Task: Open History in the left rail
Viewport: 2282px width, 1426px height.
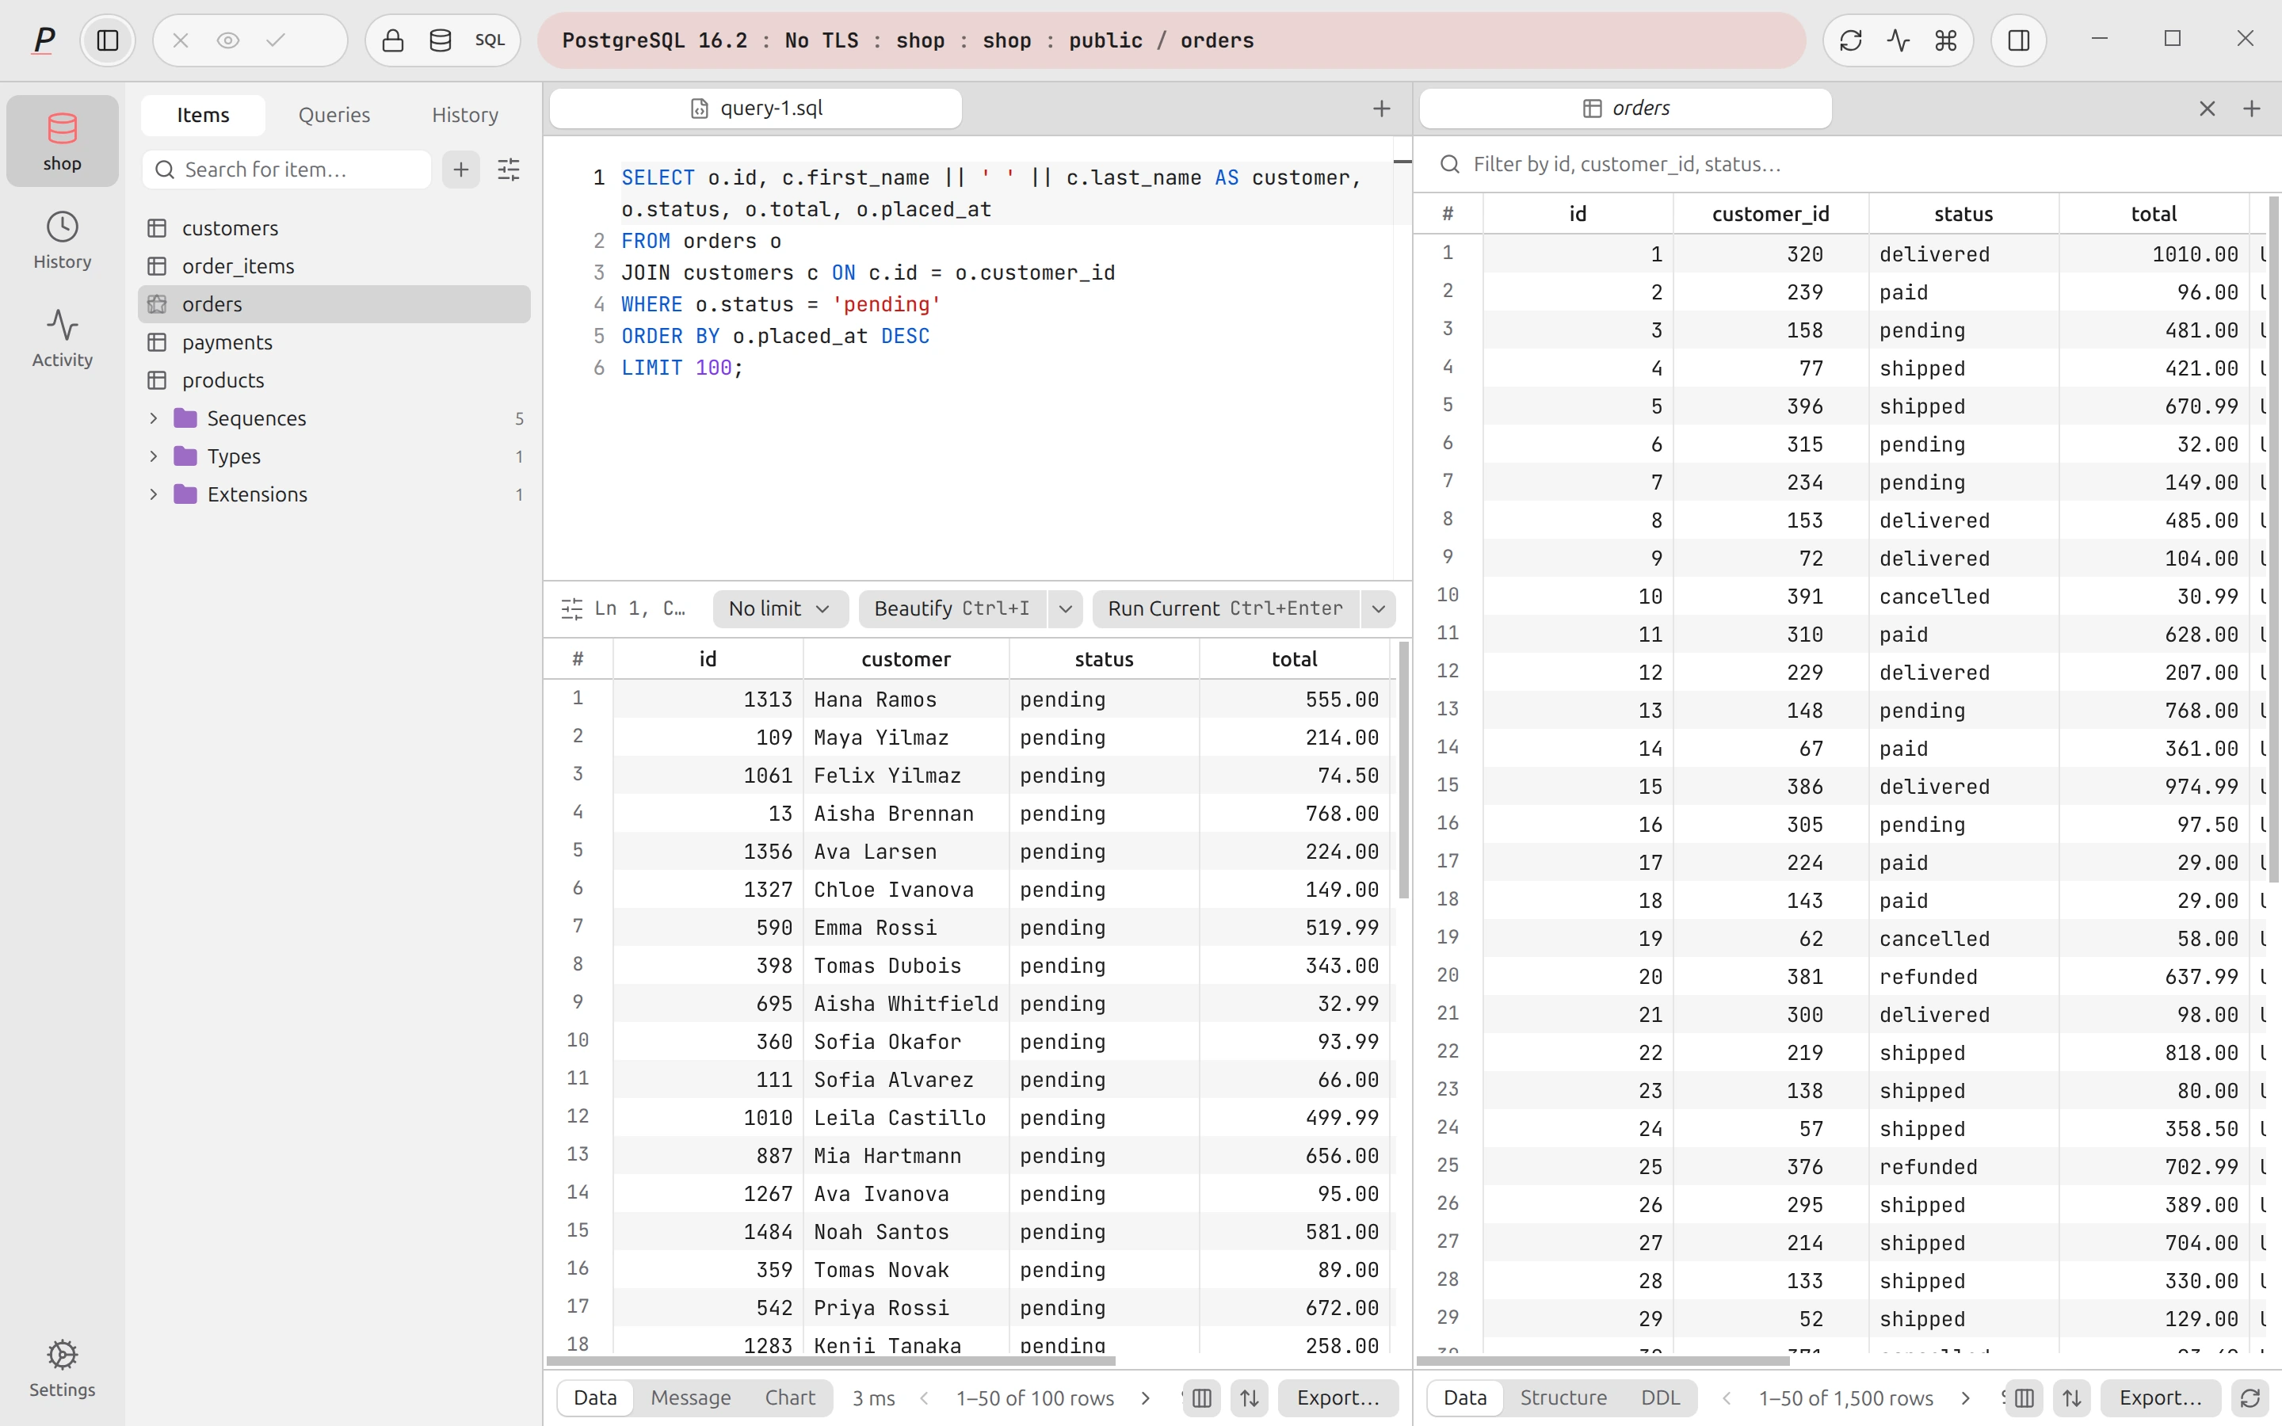Action: (63, 241)
